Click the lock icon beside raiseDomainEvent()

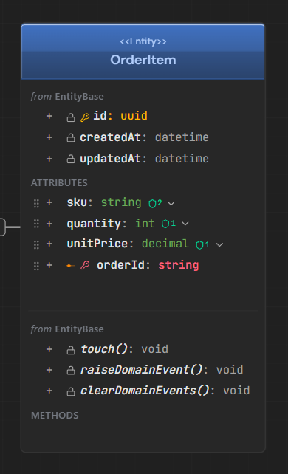[71, 371]
